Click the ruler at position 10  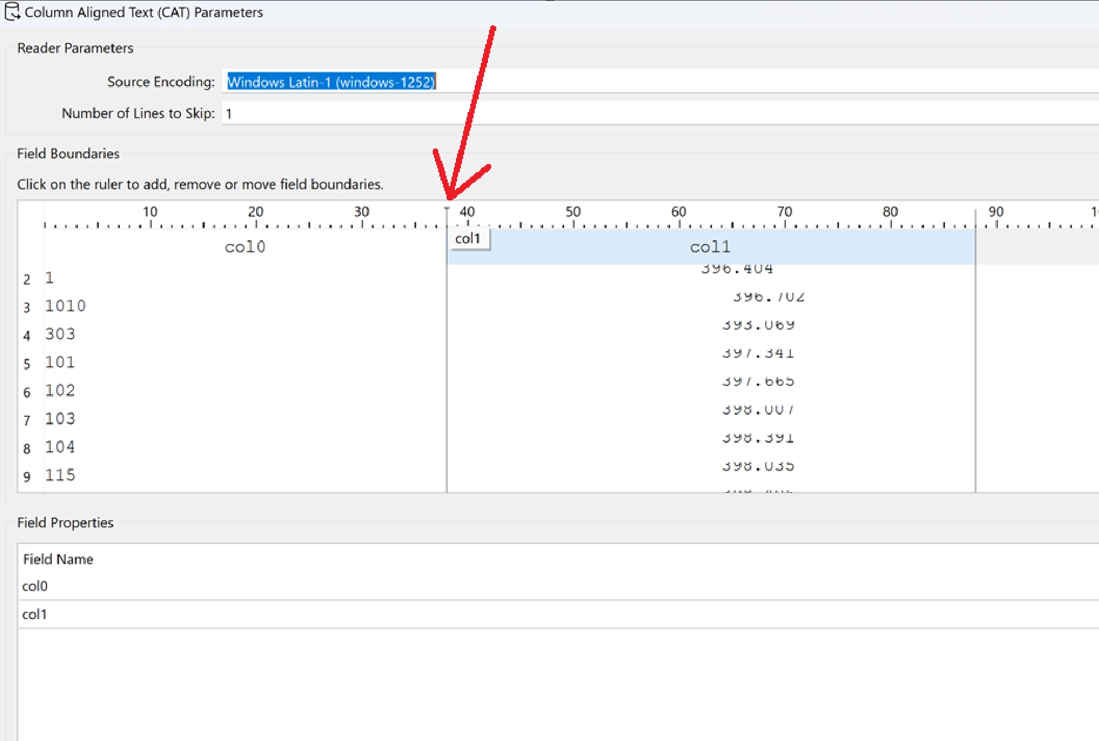[x=151, y=223]
